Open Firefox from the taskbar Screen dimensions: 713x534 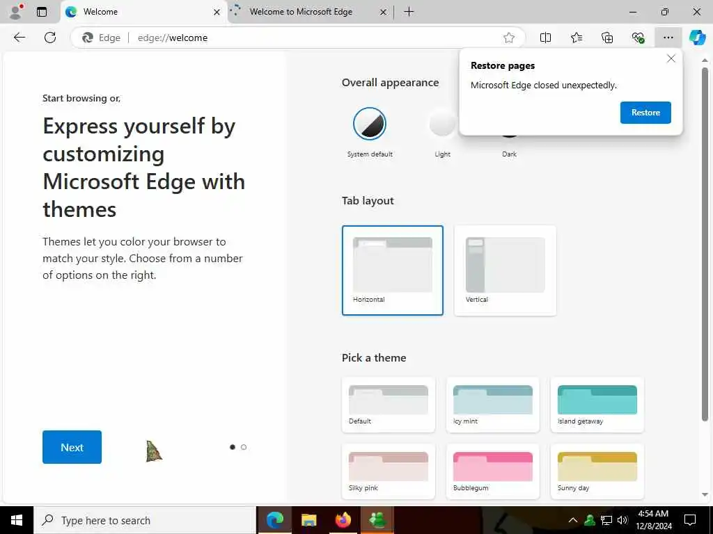343,520
